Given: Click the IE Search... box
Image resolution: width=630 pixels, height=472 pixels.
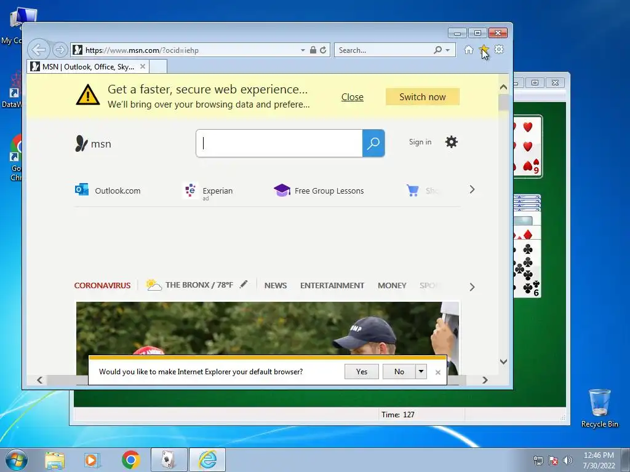Looking at the screenshot, I should pyautogui.click(x=384, y=50).
